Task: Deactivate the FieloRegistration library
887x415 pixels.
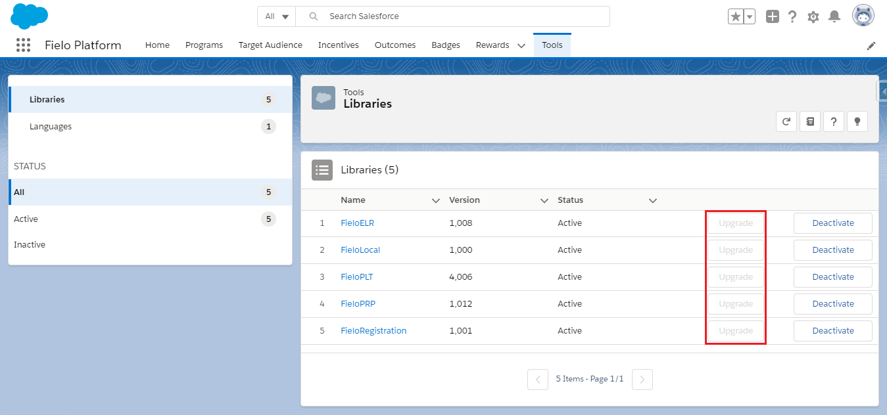Action: coord(833,331)
